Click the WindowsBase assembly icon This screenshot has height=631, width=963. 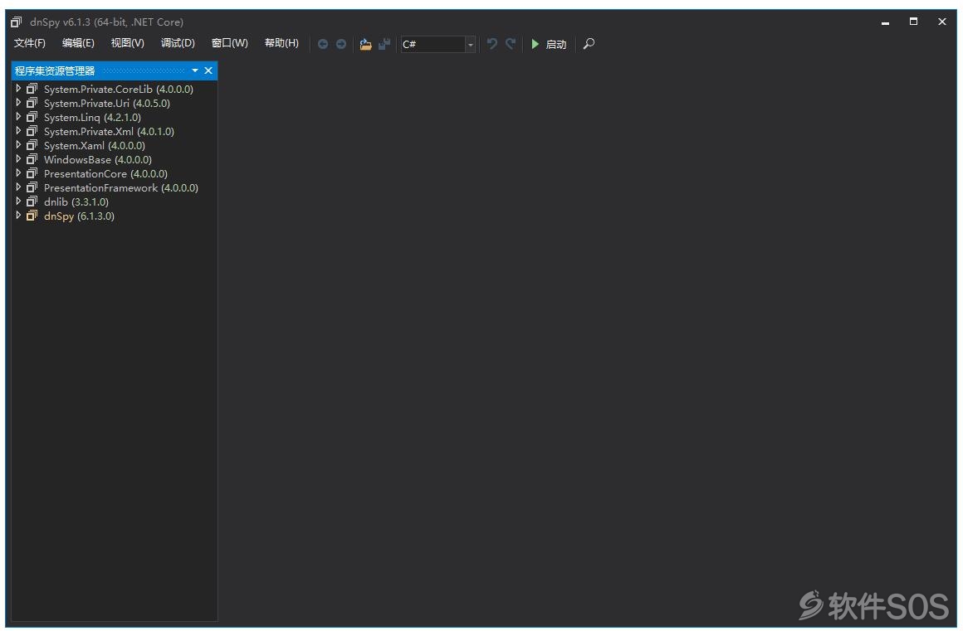[x=32, y=159]
